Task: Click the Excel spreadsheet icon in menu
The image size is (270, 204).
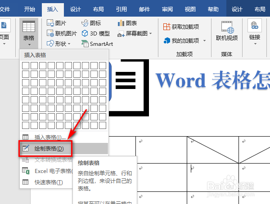Action: click(26, 171)
